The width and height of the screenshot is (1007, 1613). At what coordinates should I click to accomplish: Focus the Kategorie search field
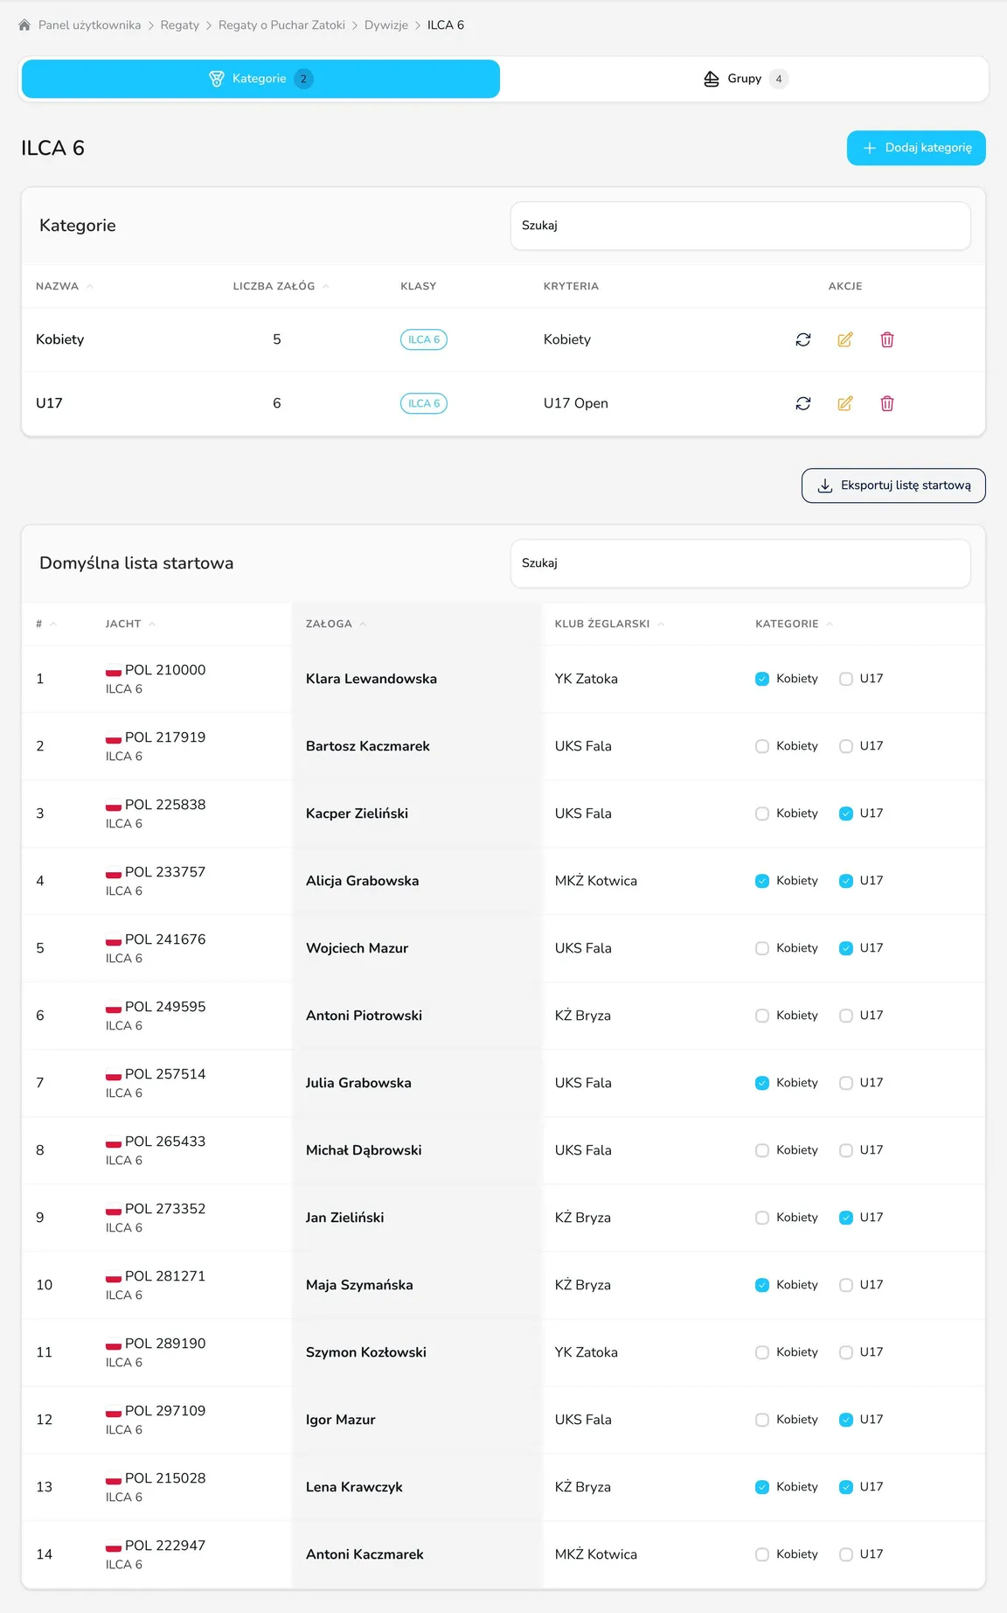tap(740, 226)
